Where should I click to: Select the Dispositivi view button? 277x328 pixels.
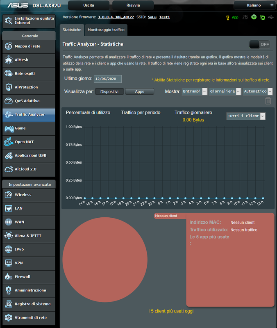[109, 91]
